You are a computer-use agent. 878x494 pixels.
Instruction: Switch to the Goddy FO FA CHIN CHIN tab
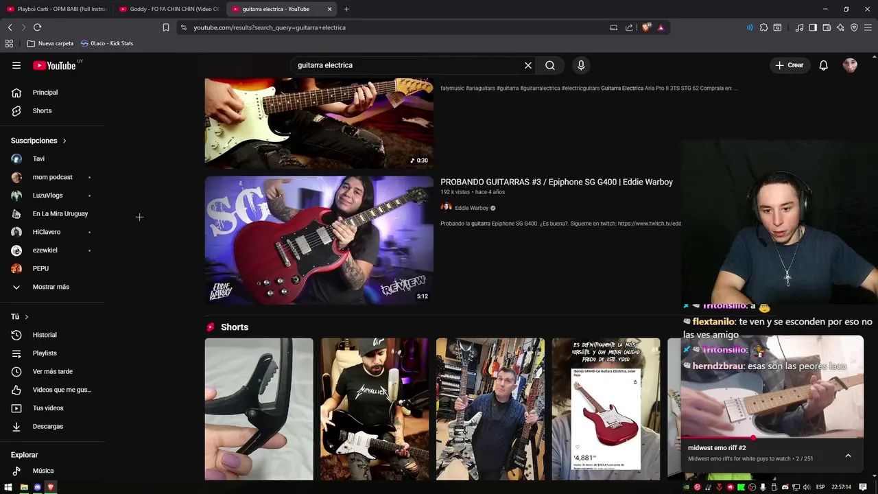pos(169,9)
